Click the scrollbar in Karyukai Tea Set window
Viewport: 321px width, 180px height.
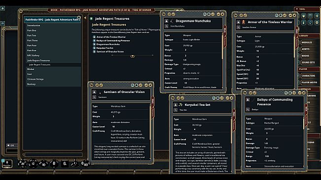pyautogui.click(x=232, y=131)
